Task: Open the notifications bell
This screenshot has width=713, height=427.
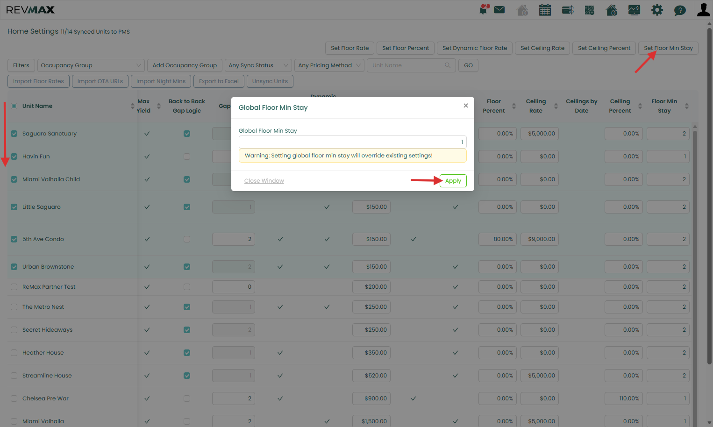Action: 484,9
